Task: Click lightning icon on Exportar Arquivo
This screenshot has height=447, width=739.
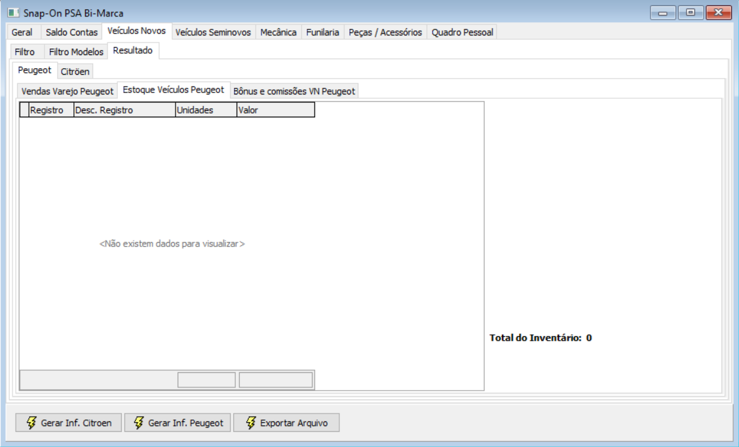Action: click(251, 423)
